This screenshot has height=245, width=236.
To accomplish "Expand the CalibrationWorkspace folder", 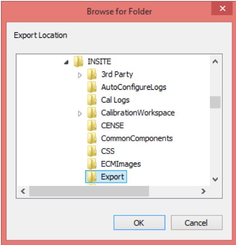I will pos(80,113).
